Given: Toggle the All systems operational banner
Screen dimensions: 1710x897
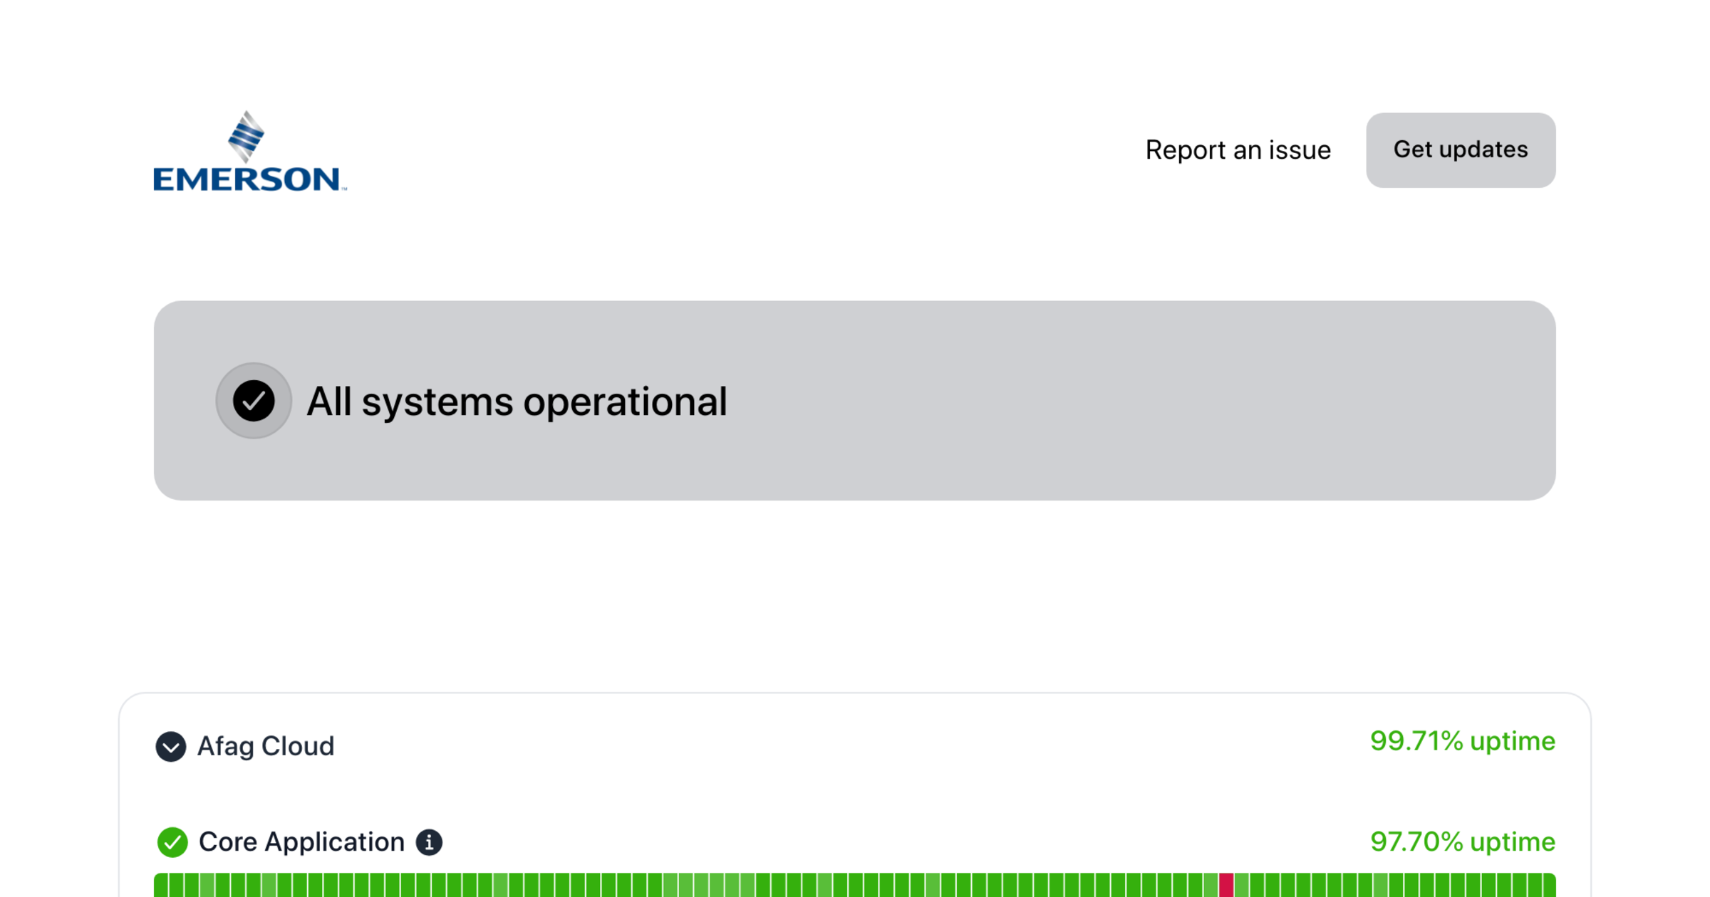Looking at the screenshot, I should [x=854, y=401].
